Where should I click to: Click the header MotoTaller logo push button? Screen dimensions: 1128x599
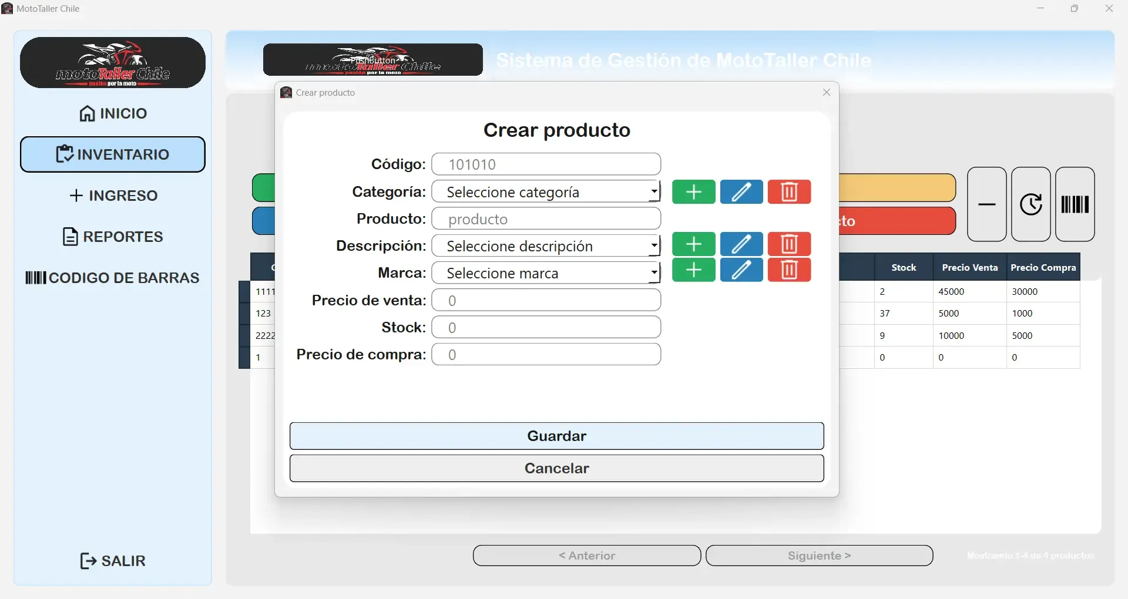pos(373,60)
